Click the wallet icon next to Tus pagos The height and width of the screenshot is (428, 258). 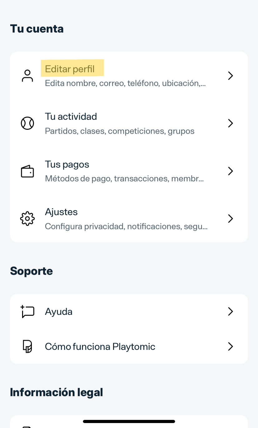click(27, 171)
